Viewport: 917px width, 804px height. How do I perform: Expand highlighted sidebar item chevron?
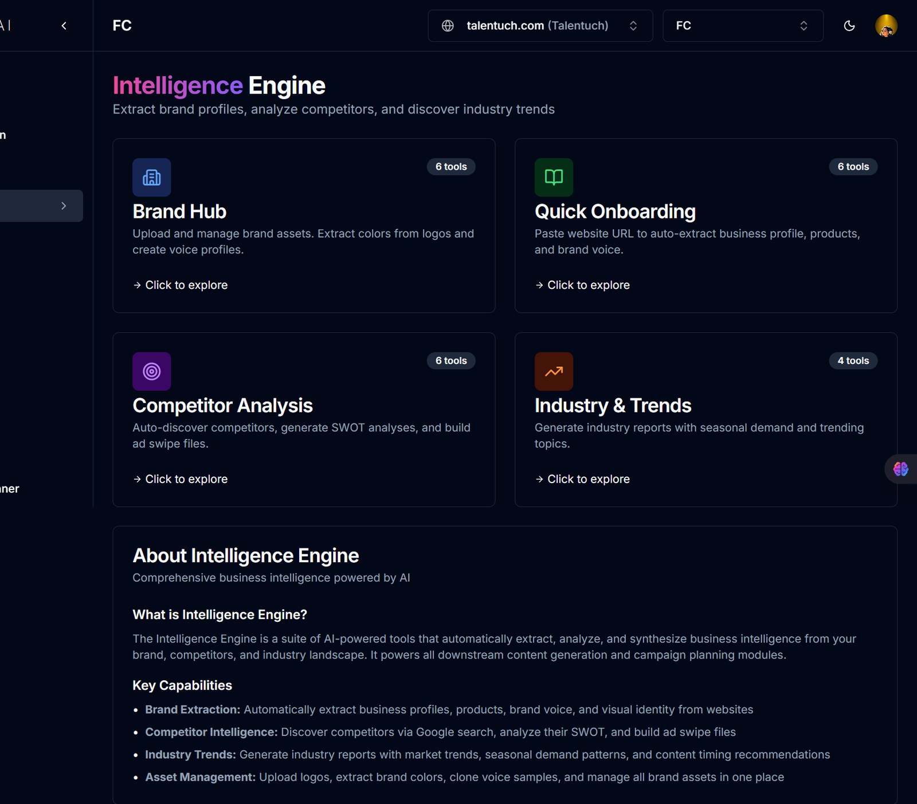[64, 206]
